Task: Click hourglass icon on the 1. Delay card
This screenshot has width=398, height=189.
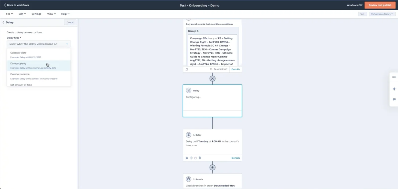Action: coord(188,135)
